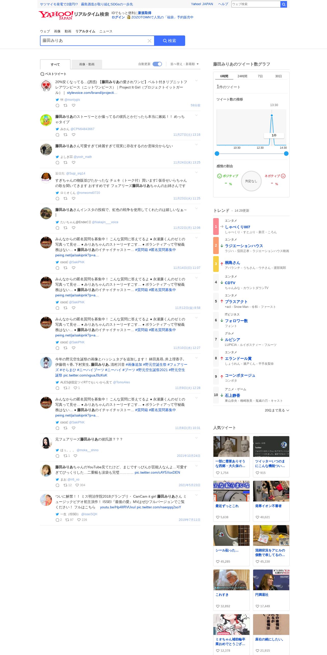Click the Yahoo! JAPAN logo

[x=56, y=15]
